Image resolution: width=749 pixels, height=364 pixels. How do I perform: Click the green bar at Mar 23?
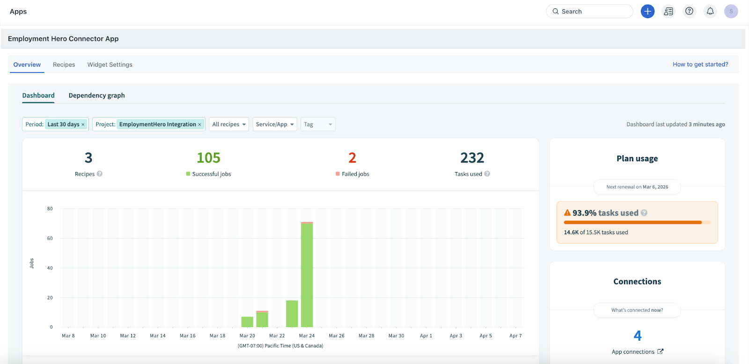coord(292,314)
